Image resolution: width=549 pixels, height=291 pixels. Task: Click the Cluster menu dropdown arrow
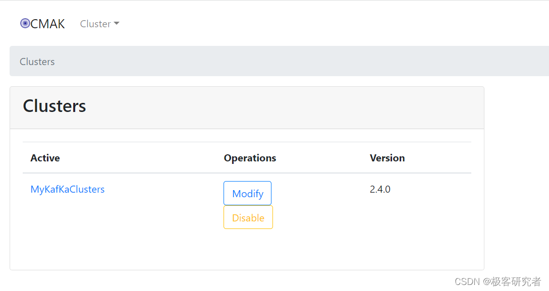pos(117,24)
